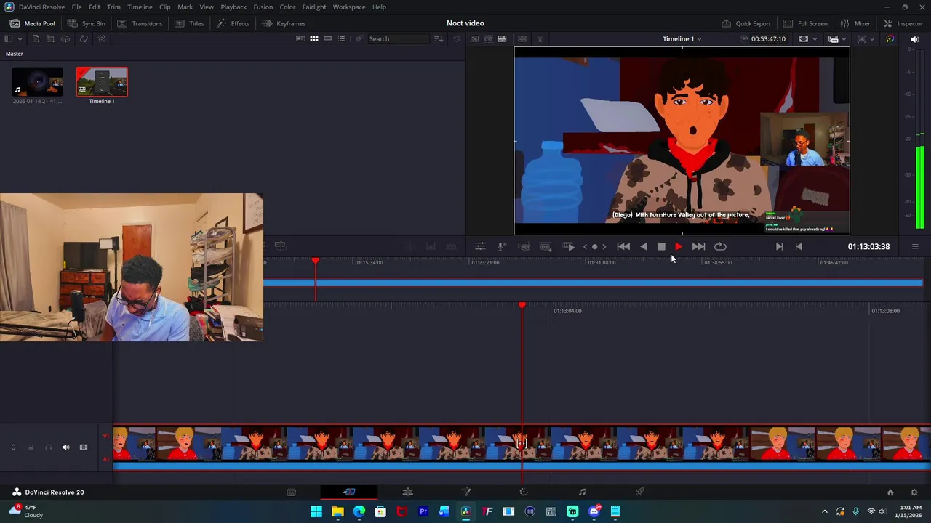This screenshot has width=931, height=523.
Task: Select source tape viewer mode
Action: (488, 38)
